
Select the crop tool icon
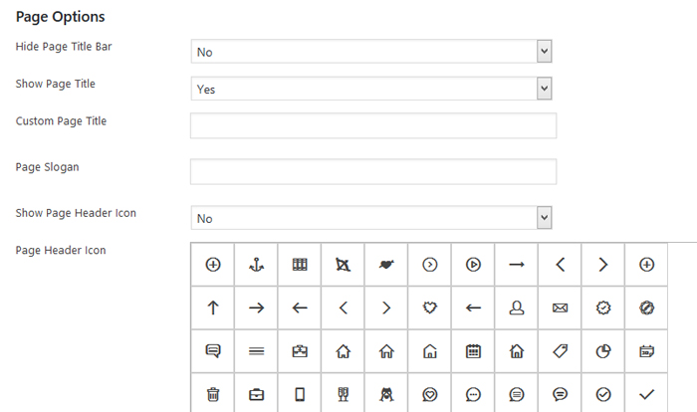tap(343, 265)
